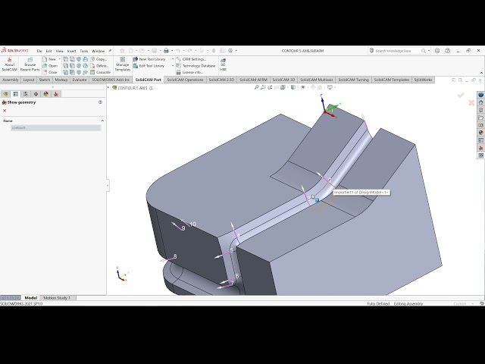This screenshot has width=485, height=364.
Task: Expand the New Tool Library dropdown arrow
Action: [173, 59]
